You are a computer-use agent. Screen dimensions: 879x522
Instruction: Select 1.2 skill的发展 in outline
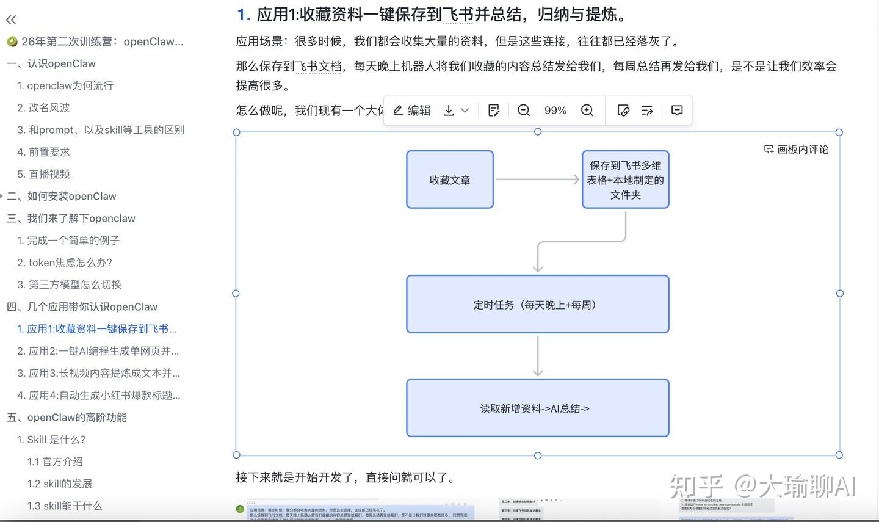tap(60, 484)
